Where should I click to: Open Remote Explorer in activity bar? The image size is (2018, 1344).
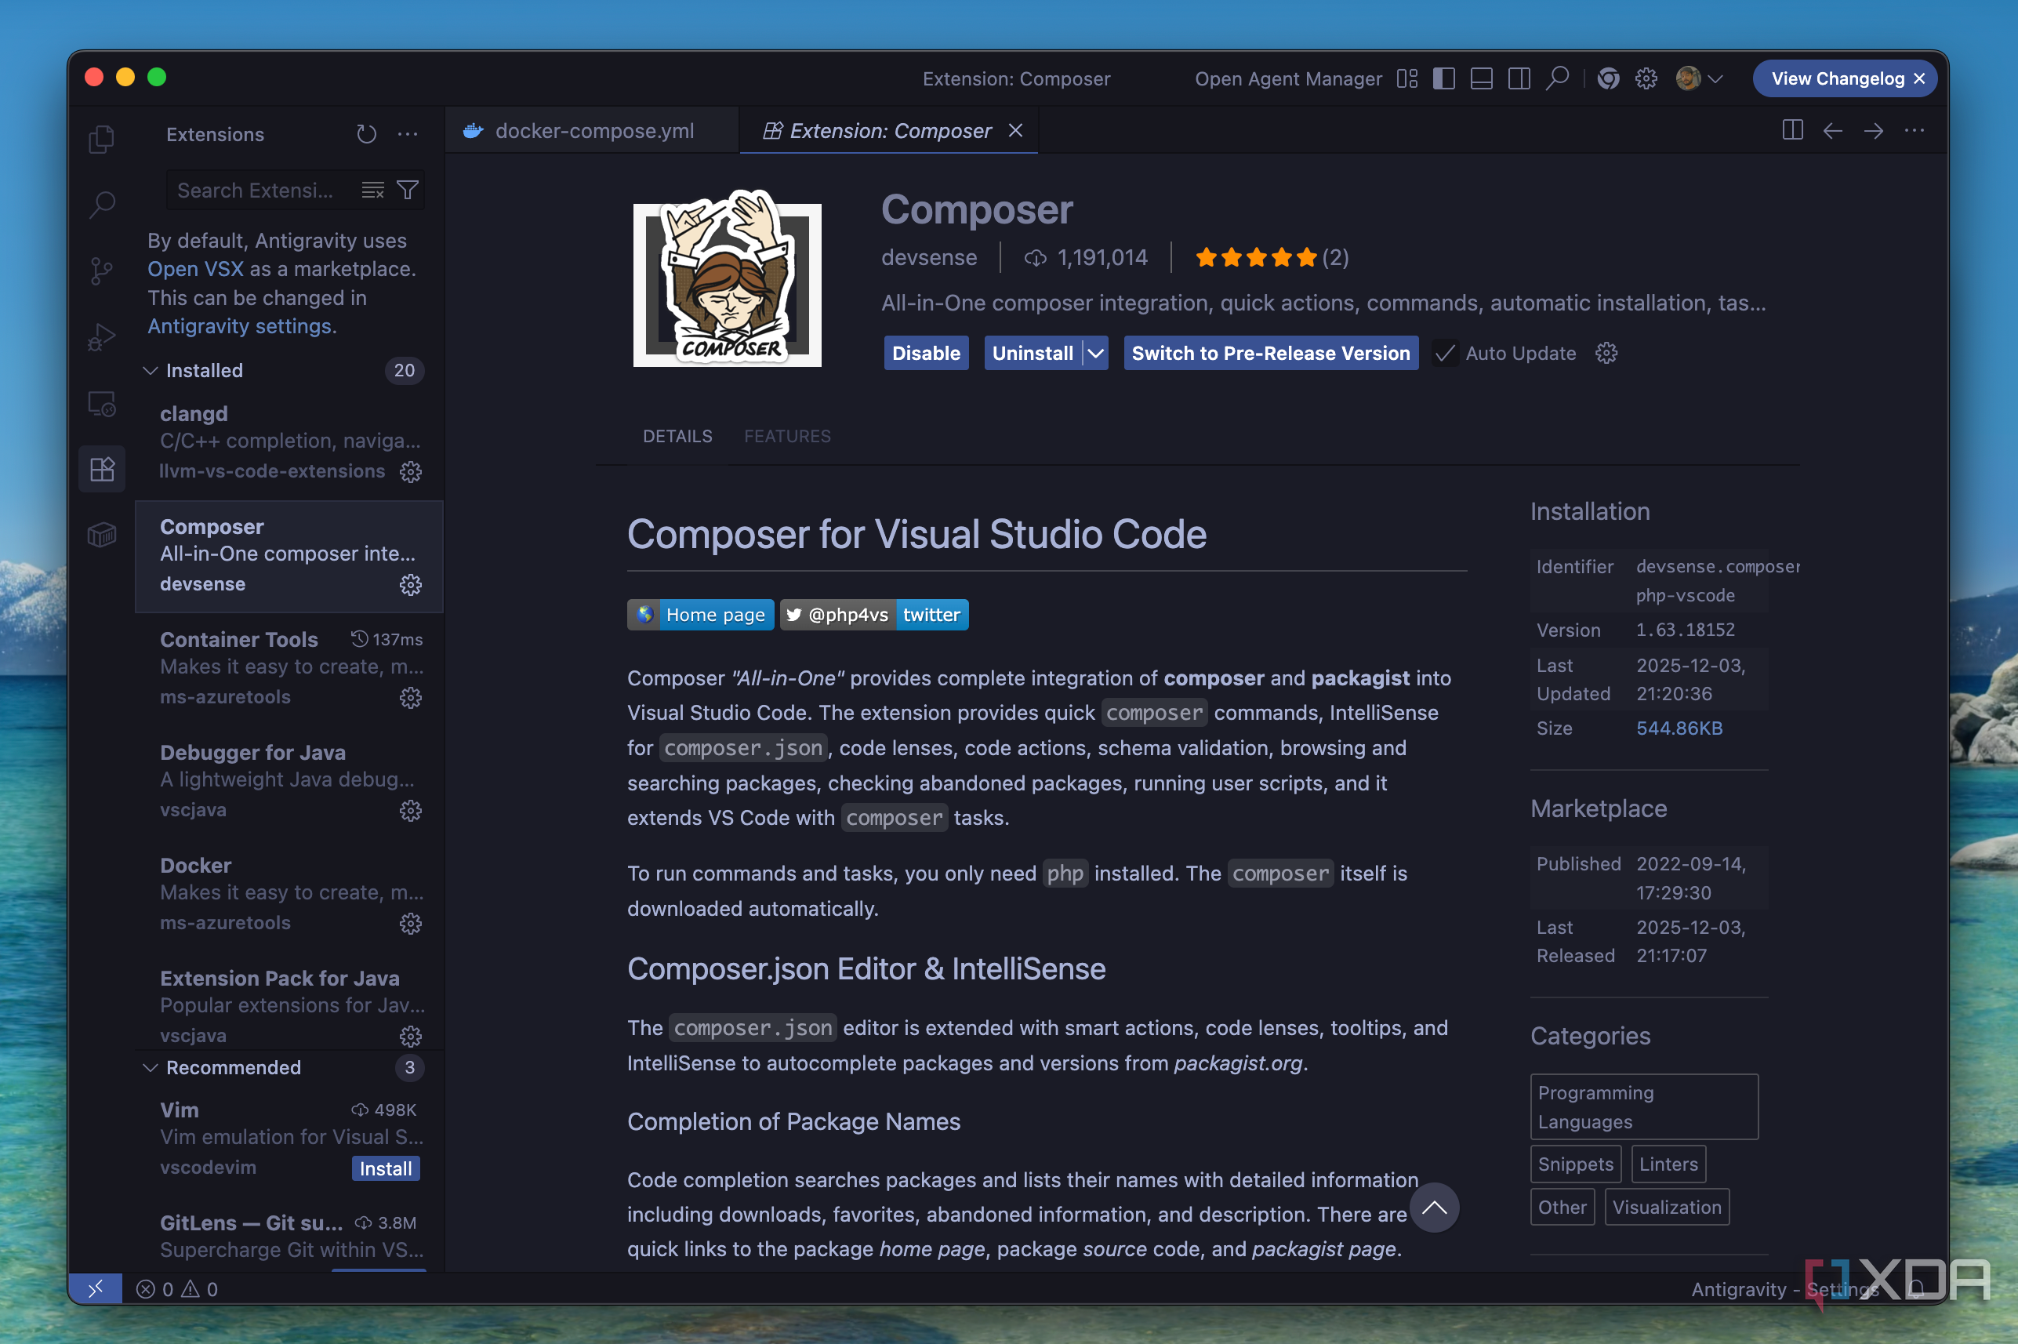[101, 403]
